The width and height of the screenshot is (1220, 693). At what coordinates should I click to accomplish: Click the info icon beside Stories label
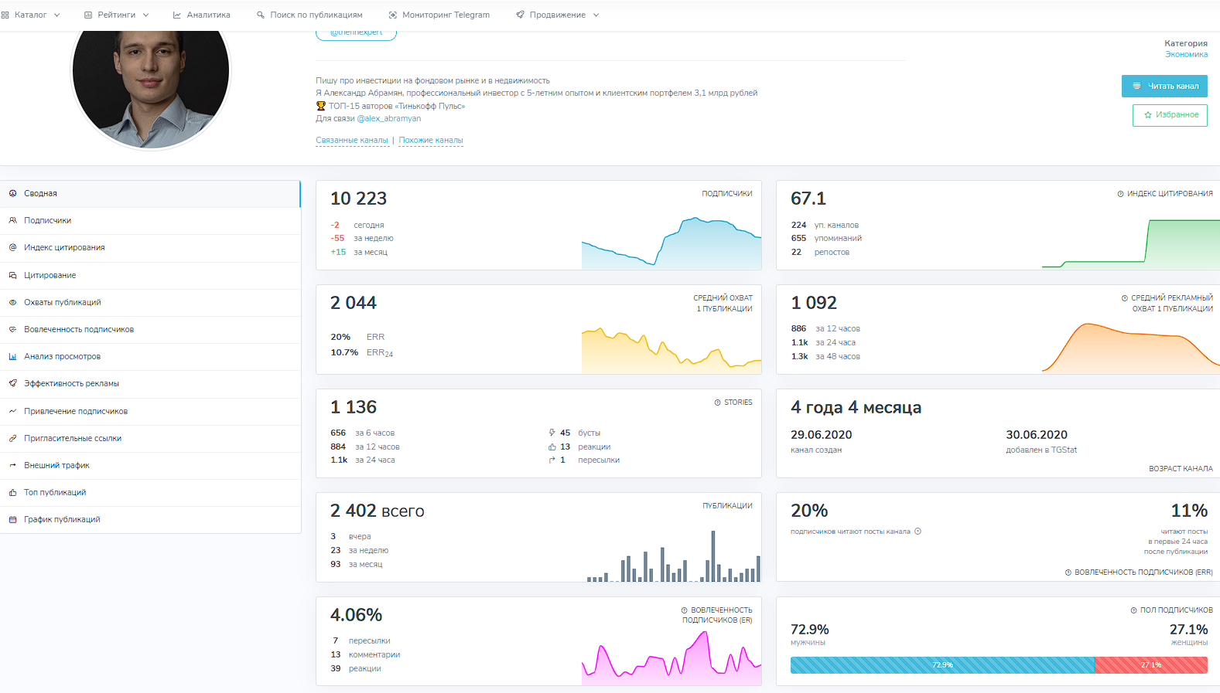click(x=717, y=403)
